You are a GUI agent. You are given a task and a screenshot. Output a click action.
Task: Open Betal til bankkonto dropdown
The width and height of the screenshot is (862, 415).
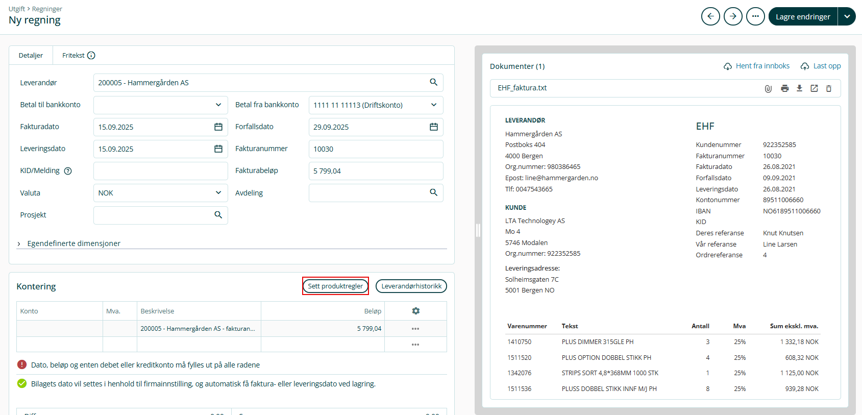(218, 105)
